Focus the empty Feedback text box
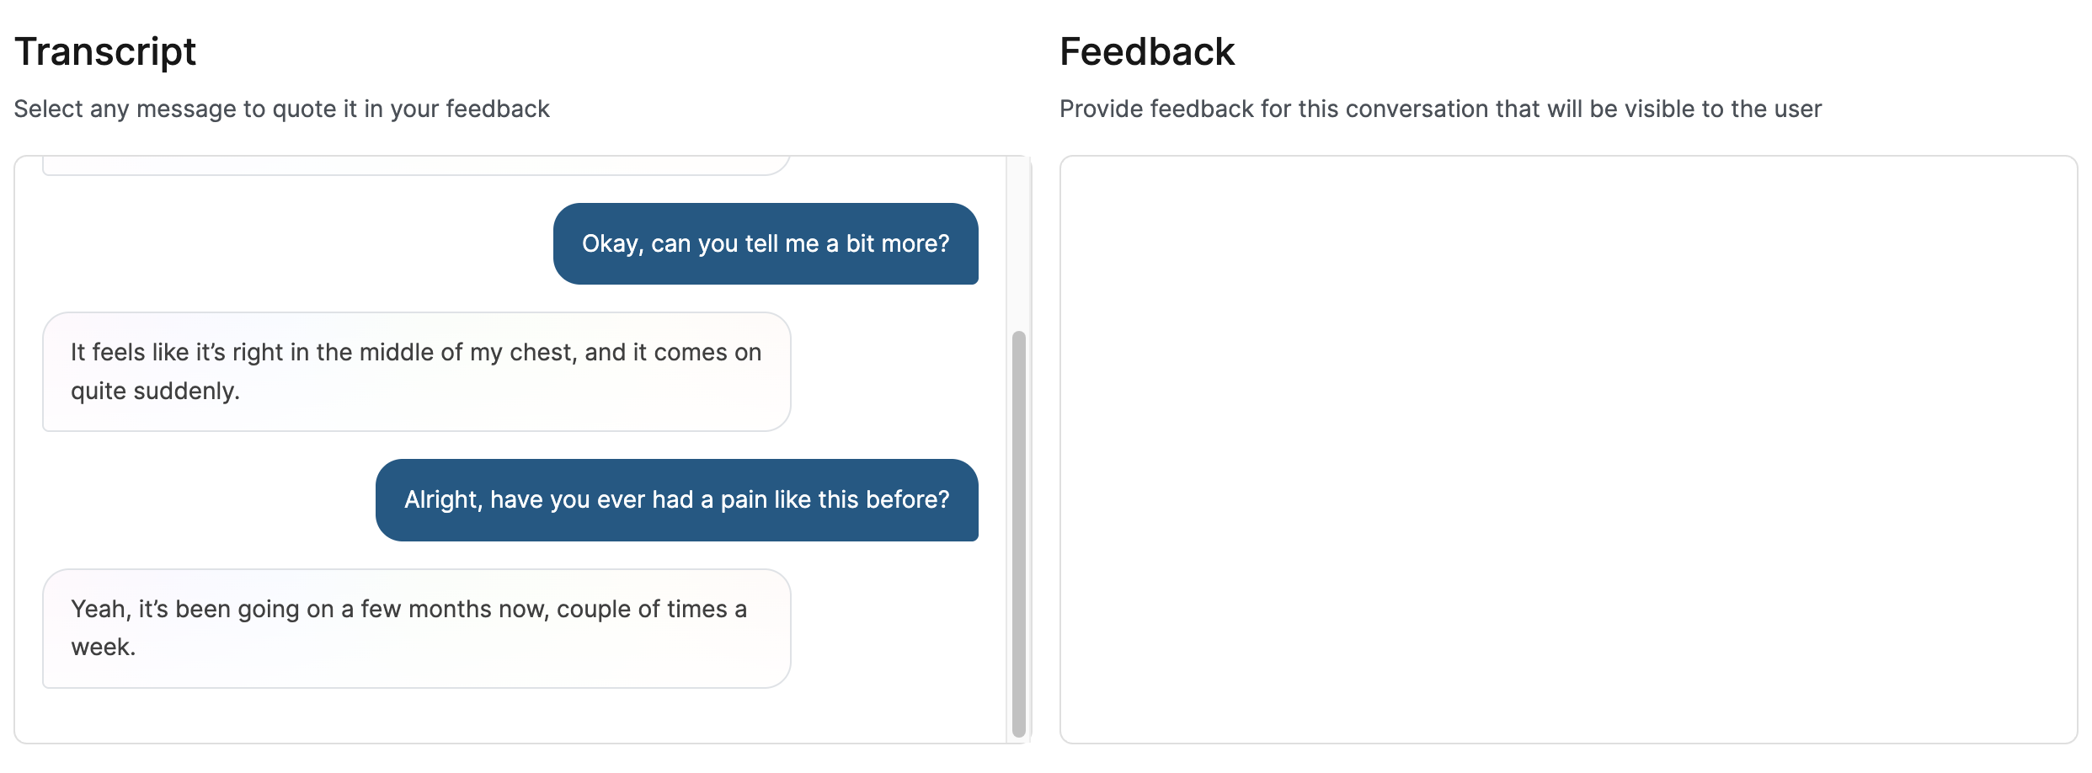 pyautogui.click(x=1567, y=449)
